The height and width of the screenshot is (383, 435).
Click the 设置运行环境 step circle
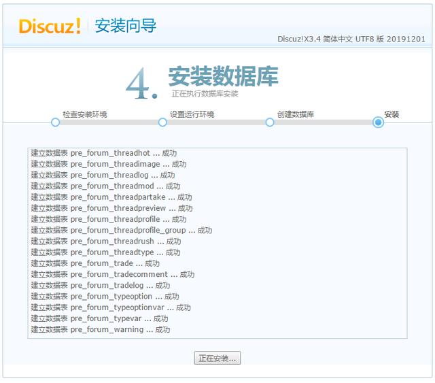point(162,122)
